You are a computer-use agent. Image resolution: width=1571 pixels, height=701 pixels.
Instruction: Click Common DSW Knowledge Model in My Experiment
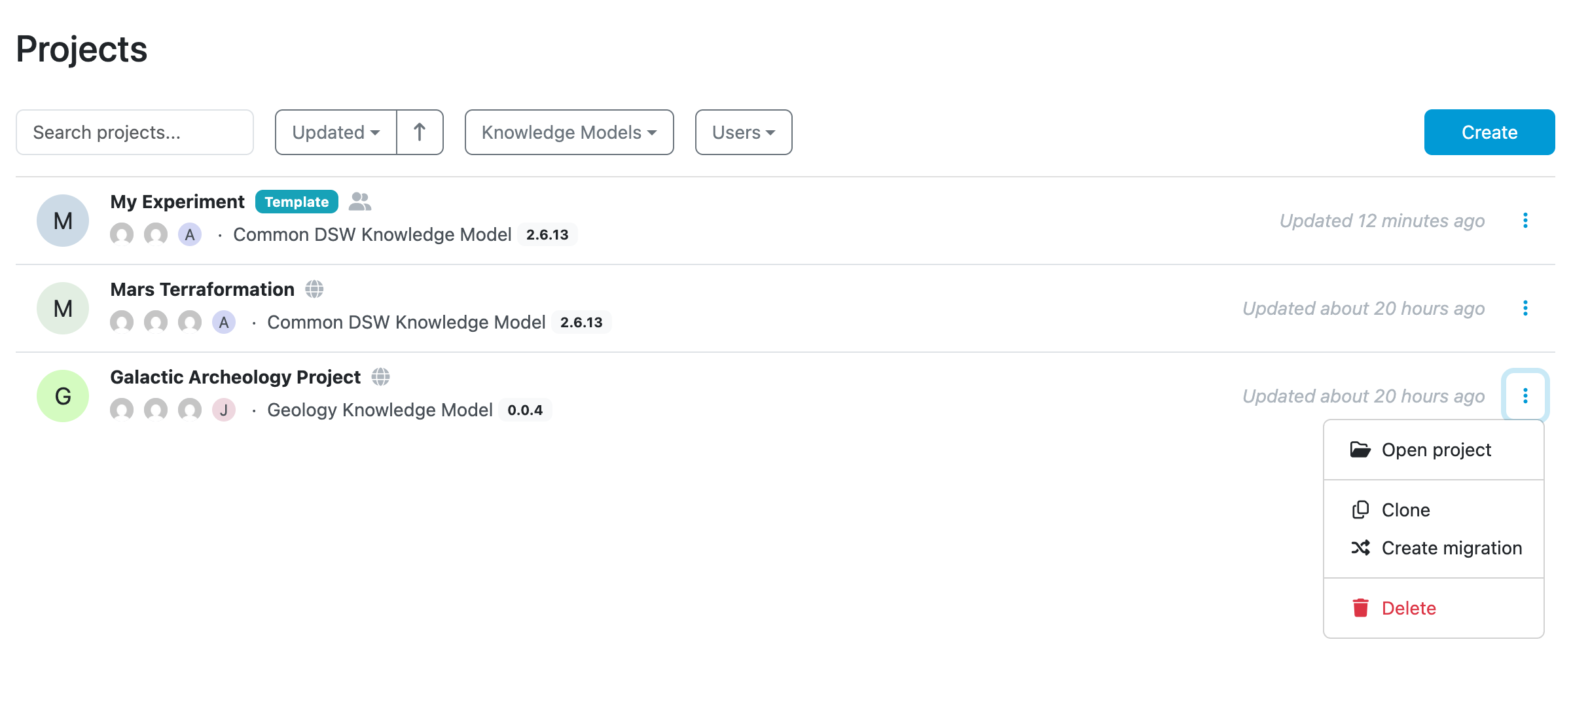[x=372, y=234]
